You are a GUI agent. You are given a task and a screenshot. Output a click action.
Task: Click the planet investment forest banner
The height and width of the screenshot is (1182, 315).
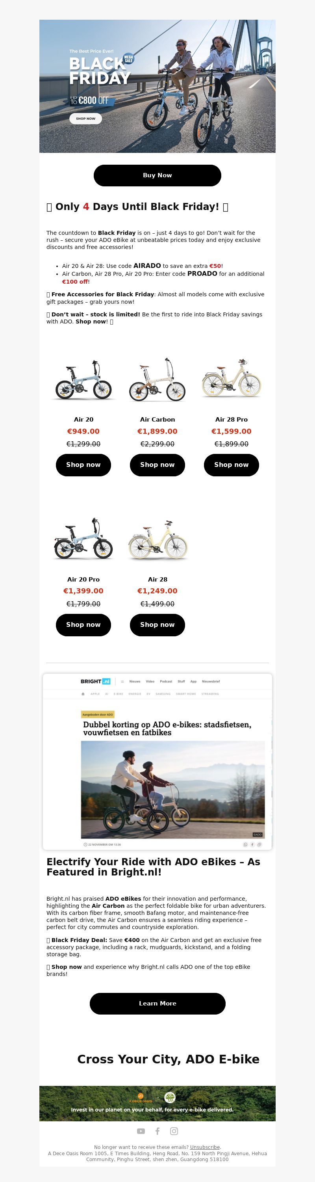[x=157, y=1104]
